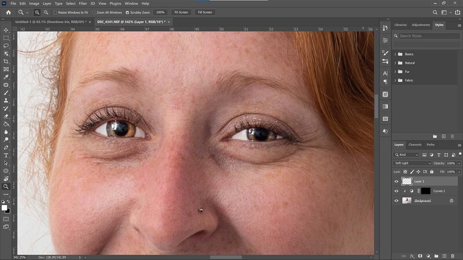Select the Lasso tool
463x260 pixels.
[x=6, y=46]
